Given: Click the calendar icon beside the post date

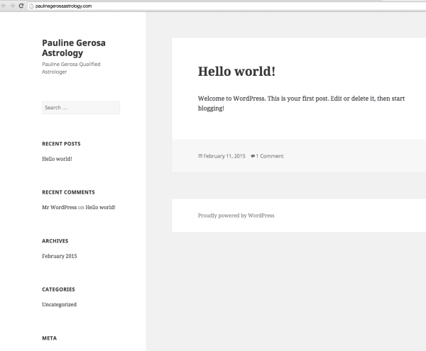Looking at the screenshot, I should click(200, 156).
